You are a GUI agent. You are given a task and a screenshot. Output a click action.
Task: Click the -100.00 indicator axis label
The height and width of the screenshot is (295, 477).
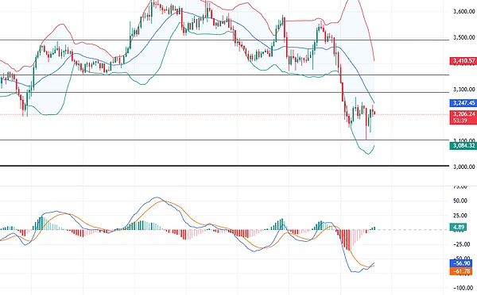pyautogui.click(x=463, y=288)
